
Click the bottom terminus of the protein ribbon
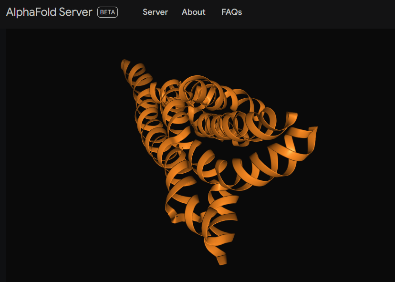(221, 260)
